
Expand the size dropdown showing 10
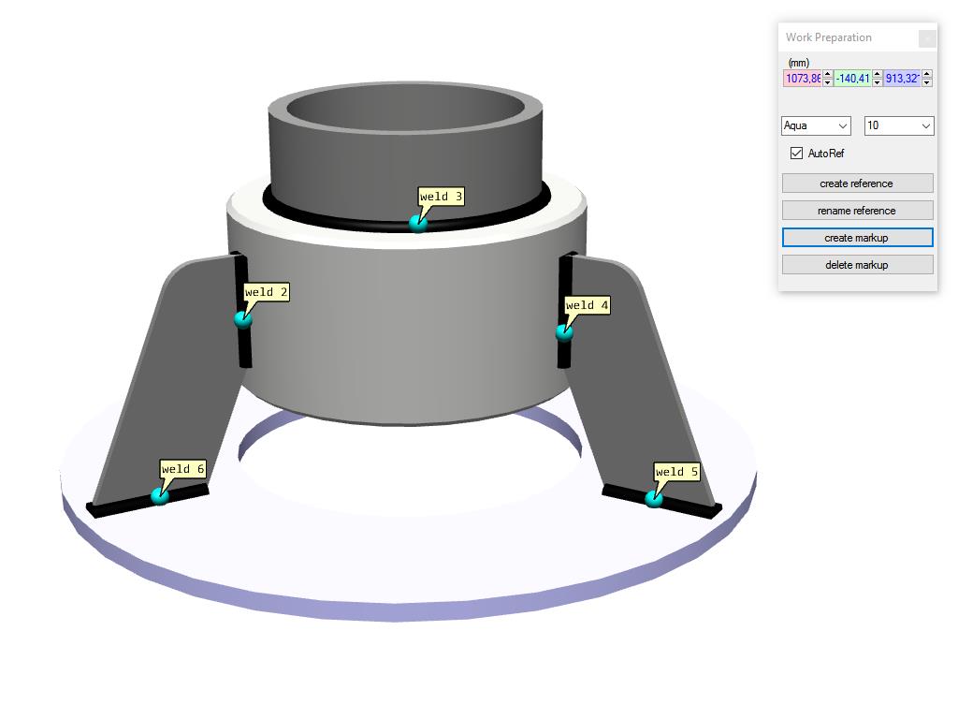pos(898,125)
